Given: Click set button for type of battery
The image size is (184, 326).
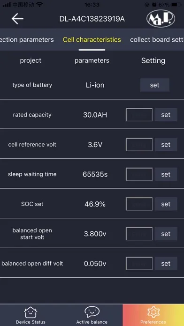Looking at the screenshot, I should tap(154, 85).
